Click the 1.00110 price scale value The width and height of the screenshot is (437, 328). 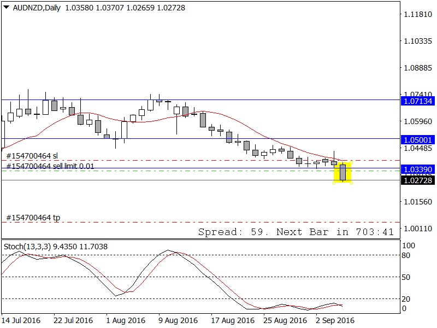(x=418, y=229)
